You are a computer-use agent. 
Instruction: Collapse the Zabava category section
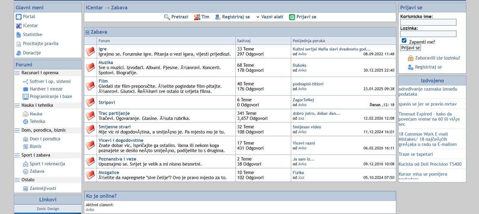pyautogui.click(x=88, y=32)
